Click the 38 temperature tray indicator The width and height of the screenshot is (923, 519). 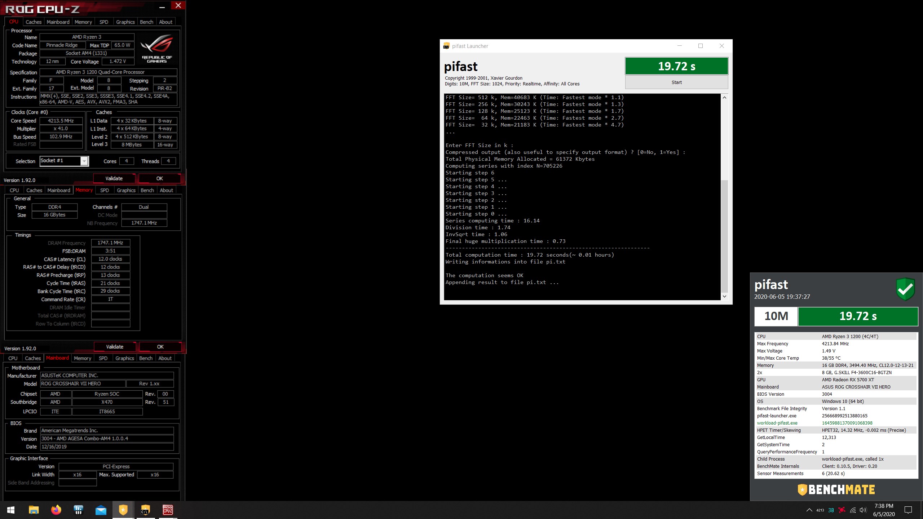(x=831, y=510)
